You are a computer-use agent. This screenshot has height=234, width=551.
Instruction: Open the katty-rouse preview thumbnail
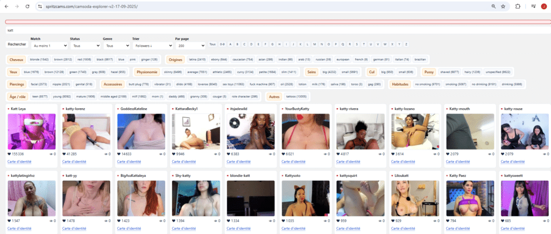click(x=525, y=131)
